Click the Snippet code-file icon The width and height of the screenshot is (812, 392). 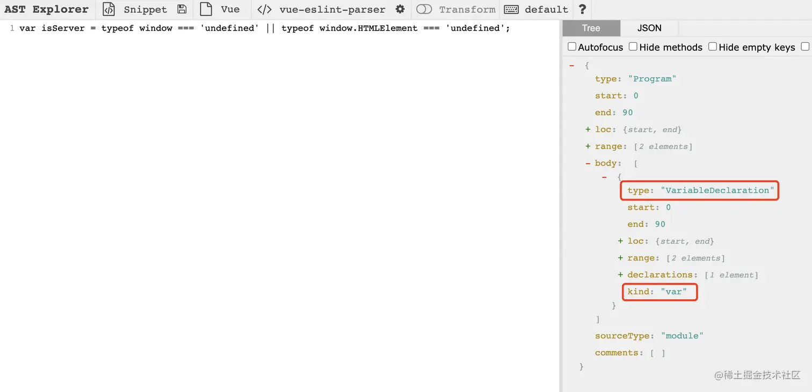click(x=108, y=9)
